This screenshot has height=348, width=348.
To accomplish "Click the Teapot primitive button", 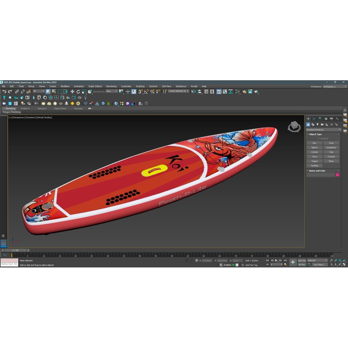I will [314, 161].
